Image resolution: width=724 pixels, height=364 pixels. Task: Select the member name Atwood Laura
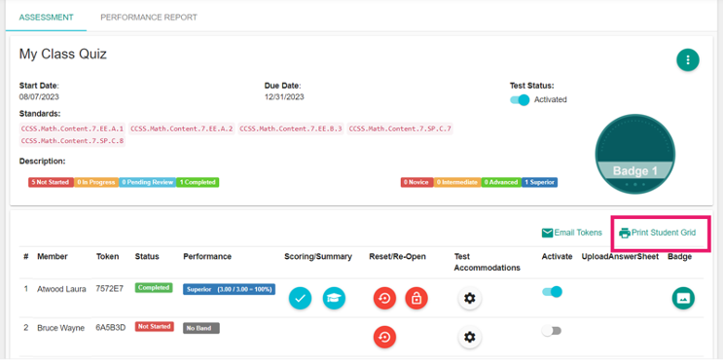point(61,290)
